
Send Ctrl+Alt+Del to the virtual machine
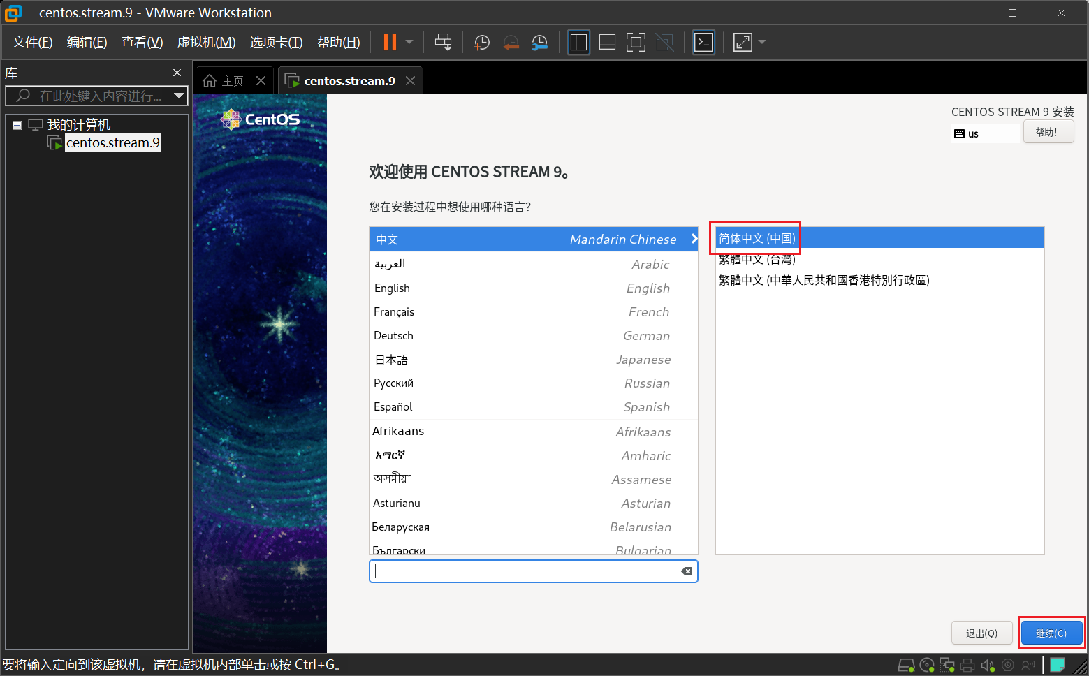443,42
